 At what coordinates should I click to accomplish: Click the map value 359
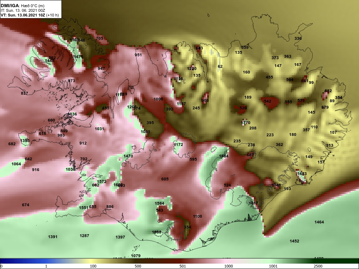tap(245, 48)
